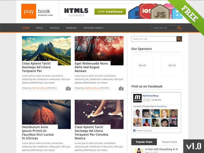
Task: Click the dark search icon in sidebar
Action: (179, 39)
